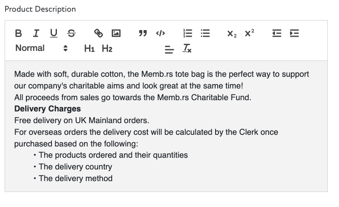The image size is (339, 207).
Task: Decrease paragraph indent
Action: pos(277,33)
